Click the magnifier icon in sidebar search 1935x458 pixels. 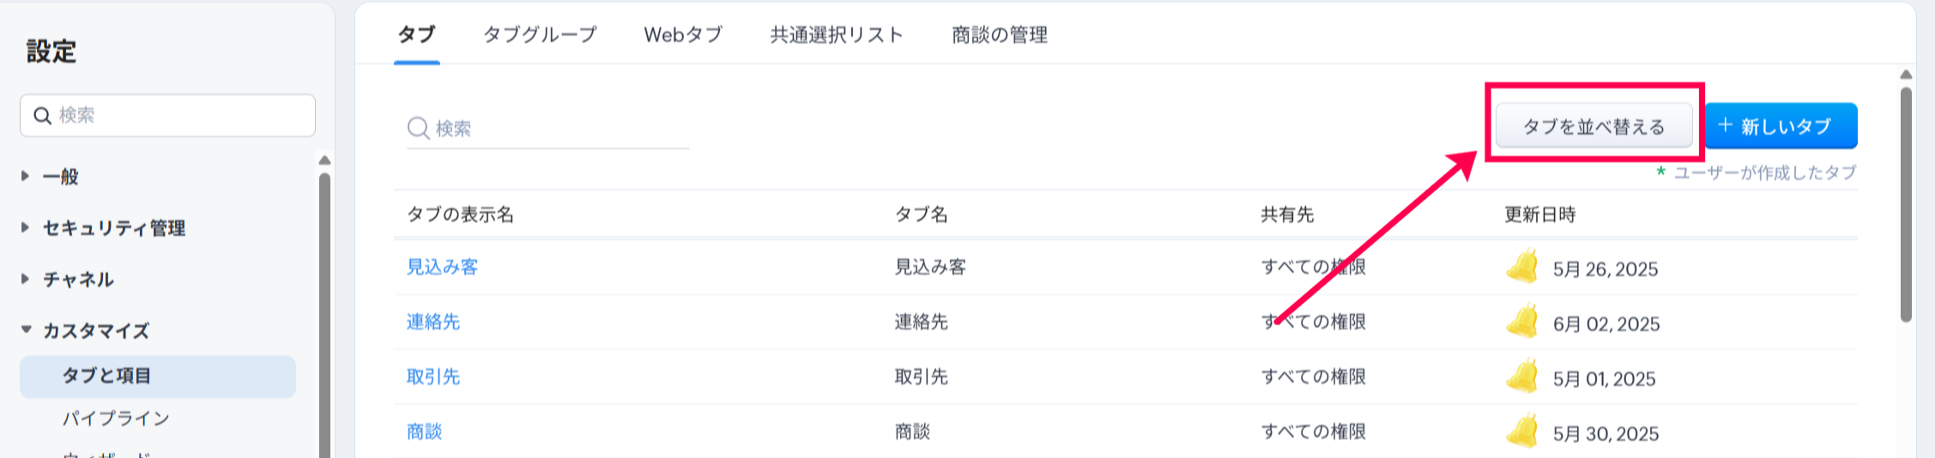42,116
